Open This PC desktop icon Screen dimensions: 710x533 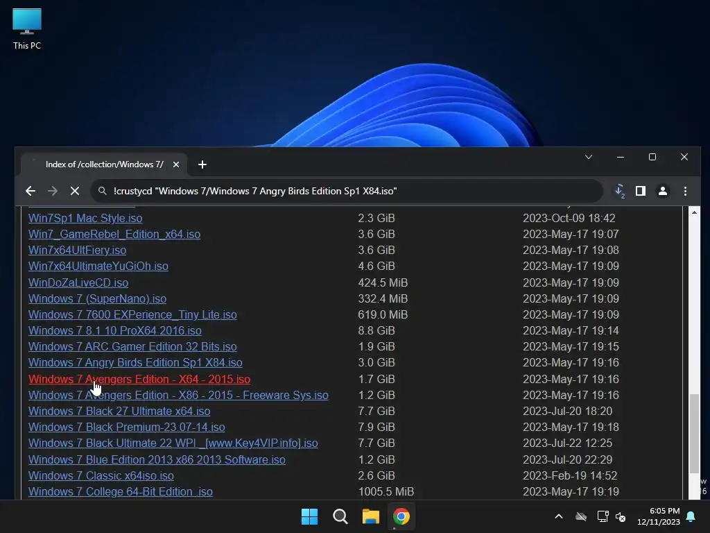[27, 28]
